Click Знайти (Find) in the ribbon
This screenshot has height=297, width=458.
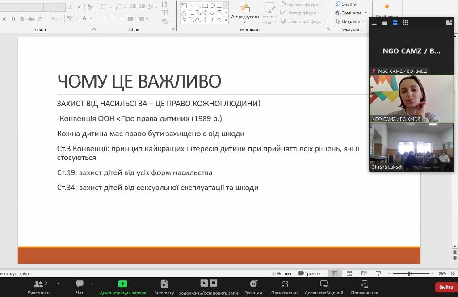click(x=346, y=4)
